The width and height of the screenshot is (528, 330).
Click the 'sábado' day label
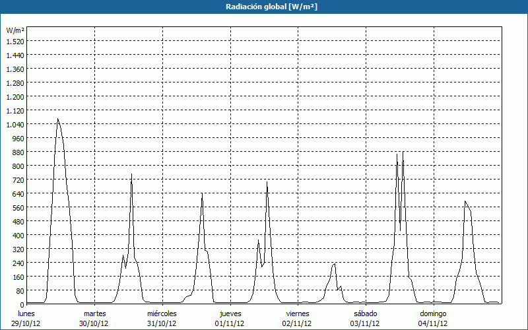(x=366, y=313)
